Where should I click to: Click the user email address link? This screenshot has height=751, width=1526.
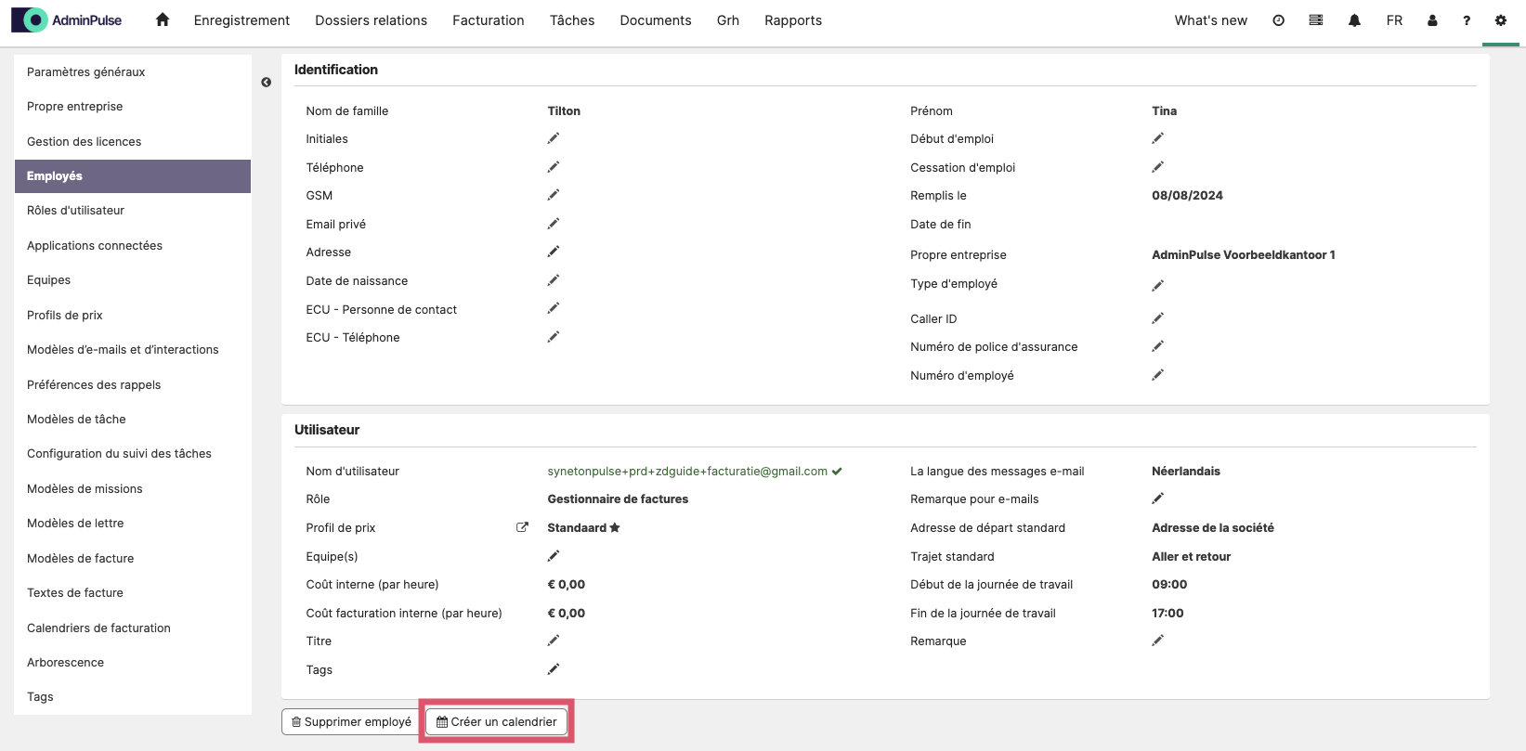click(x=687, y=471)
